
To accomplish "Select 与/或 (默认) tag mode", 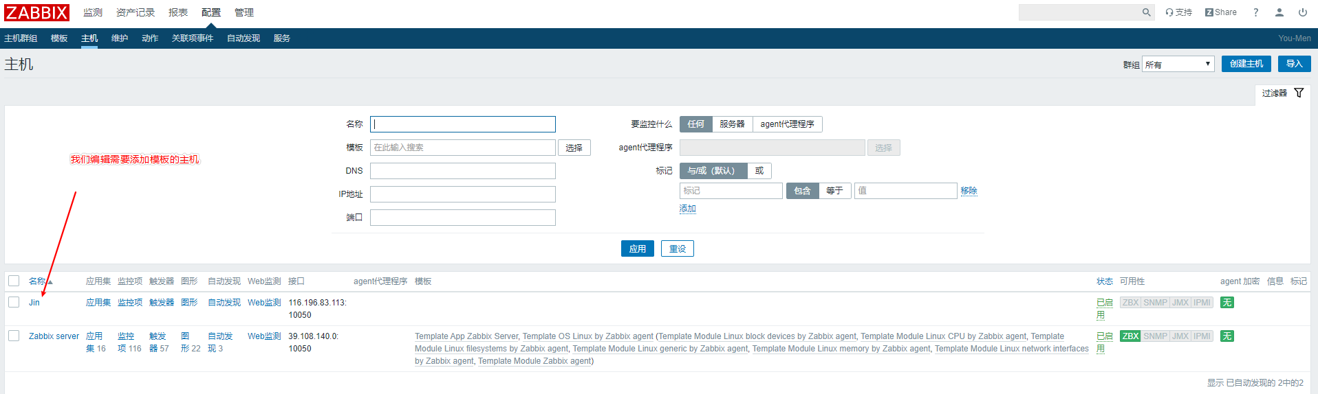I will click(713, 171).
